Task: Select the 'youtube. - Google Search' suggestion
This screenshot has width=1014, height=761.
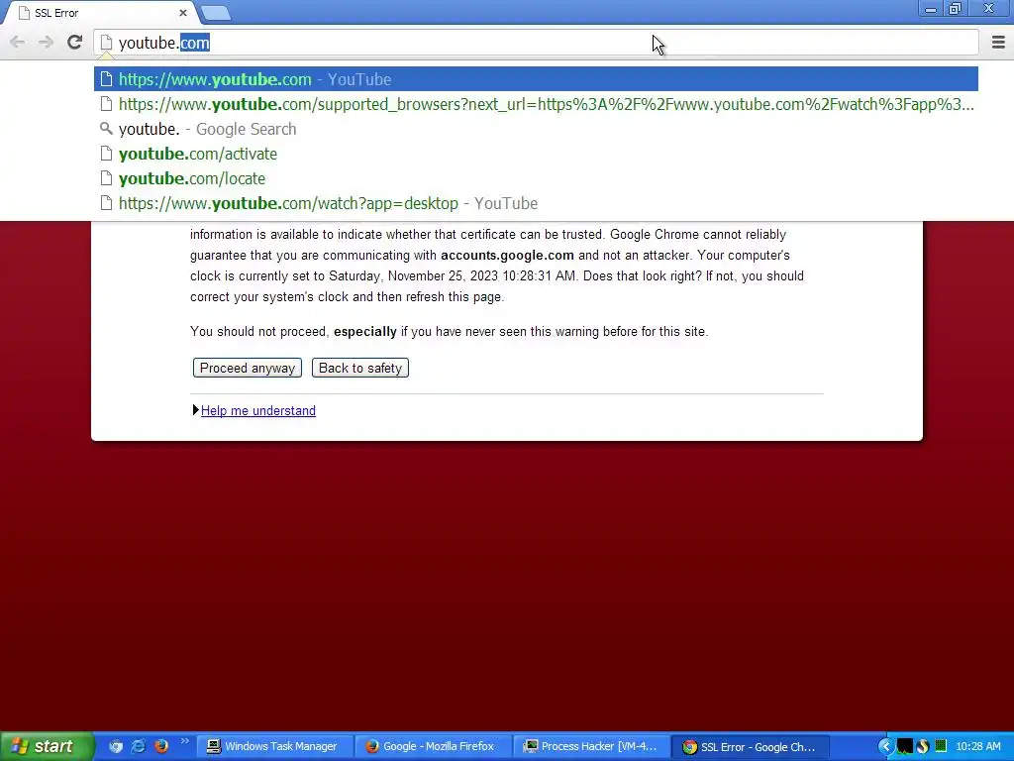Action: tap(536, 129)
